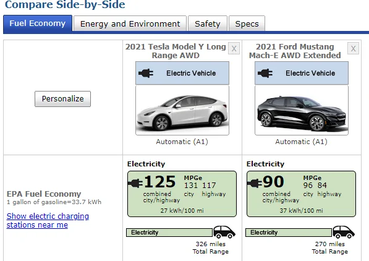Click the 326 miles Total Range text

[x=210, y=248]
